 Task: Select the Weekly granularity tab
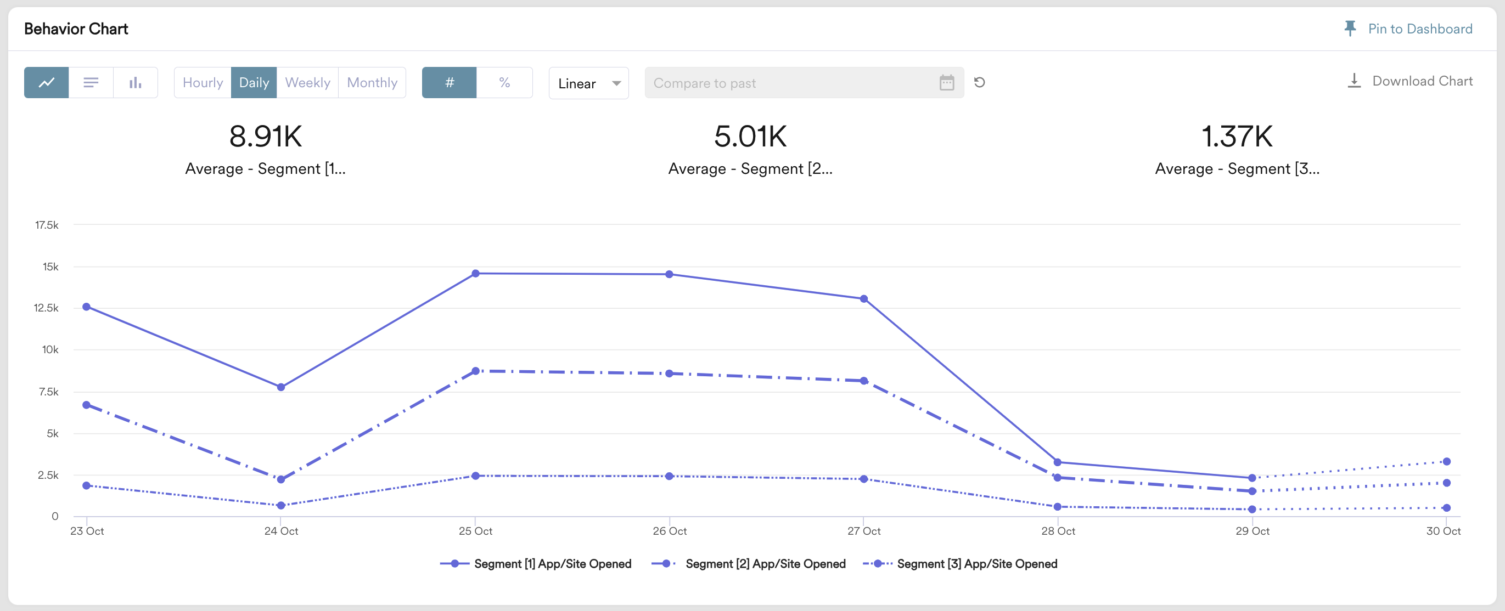[x=307, y=83]
